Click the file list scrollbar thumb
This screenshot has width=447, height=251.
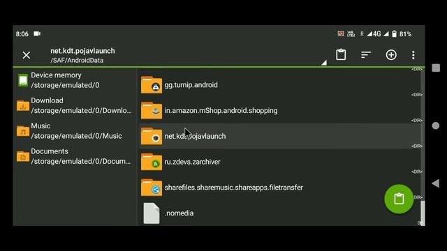pos(423,213)
